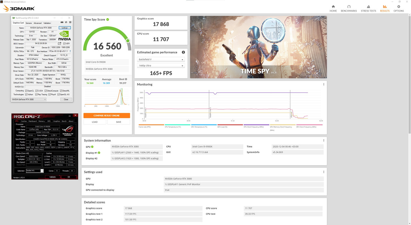The image size is (411, 225).
Task: Click COMPARE RESULT ONLINE button
Action: 107,115
